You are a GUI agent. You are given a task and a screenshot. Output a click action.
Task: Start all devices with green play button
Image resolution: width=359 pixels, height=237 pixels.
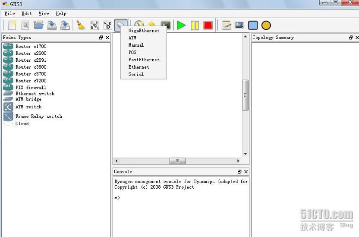click(181, 25)
